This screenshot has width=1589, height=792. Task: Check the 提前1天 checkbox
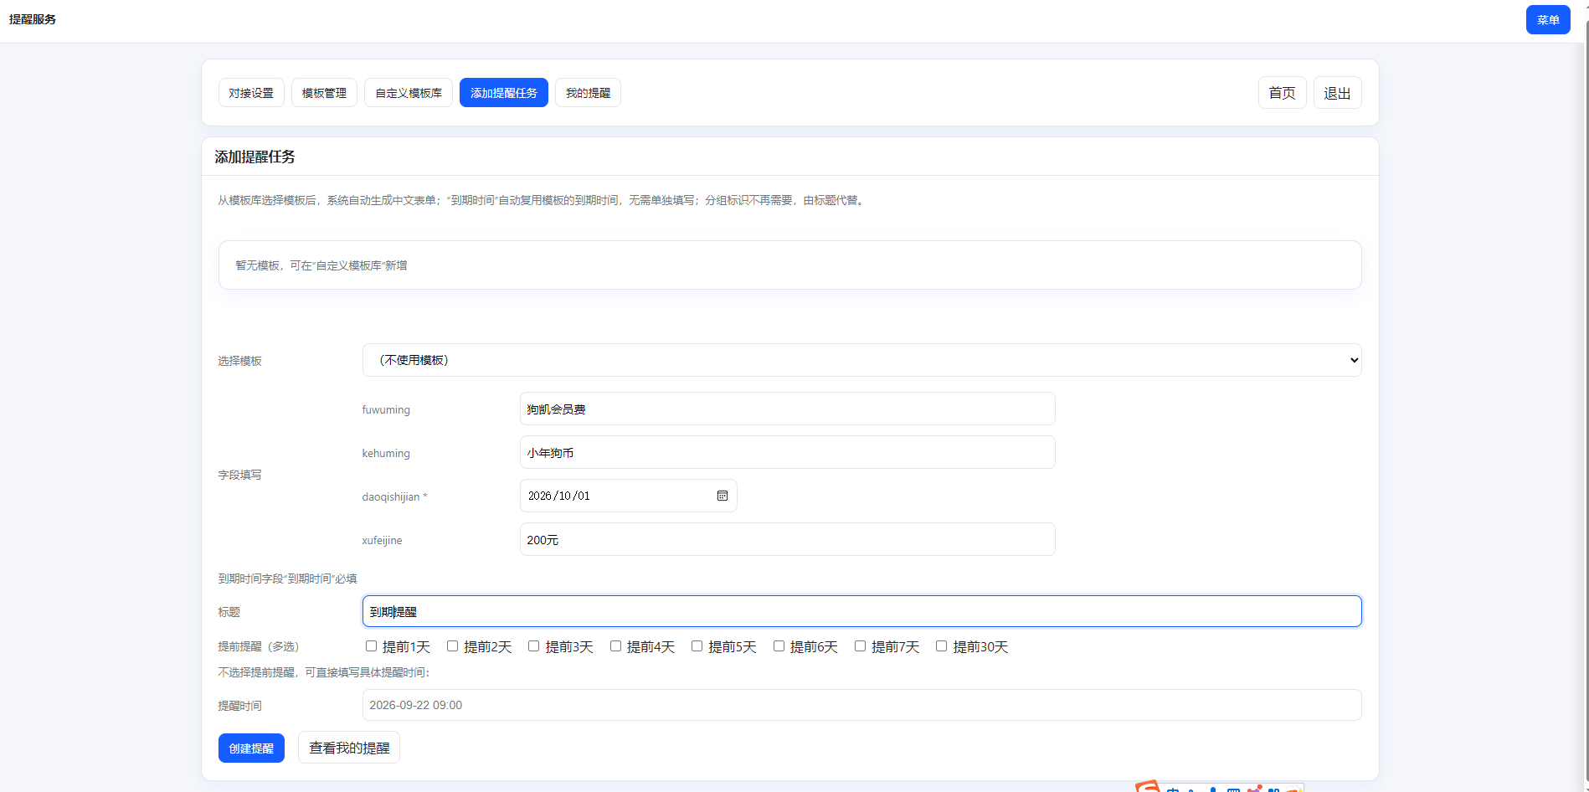pos(371,646)
